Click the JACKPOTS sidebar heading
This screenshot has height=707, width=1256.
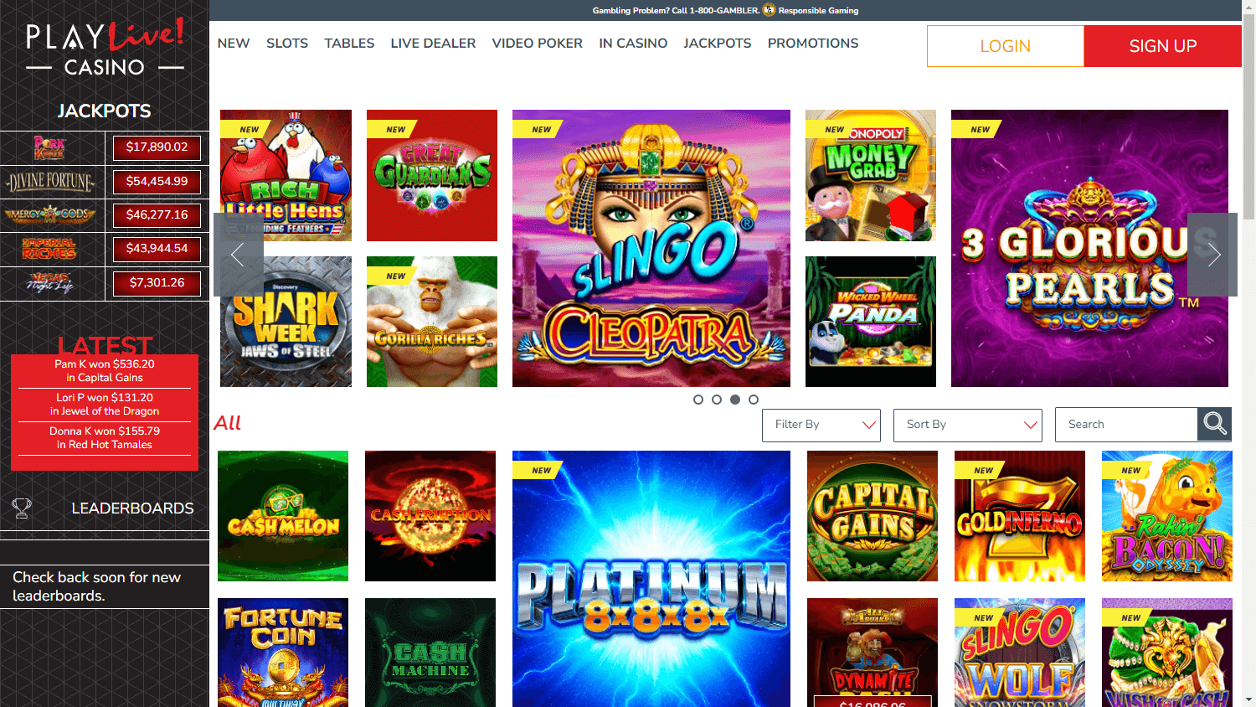105,111
